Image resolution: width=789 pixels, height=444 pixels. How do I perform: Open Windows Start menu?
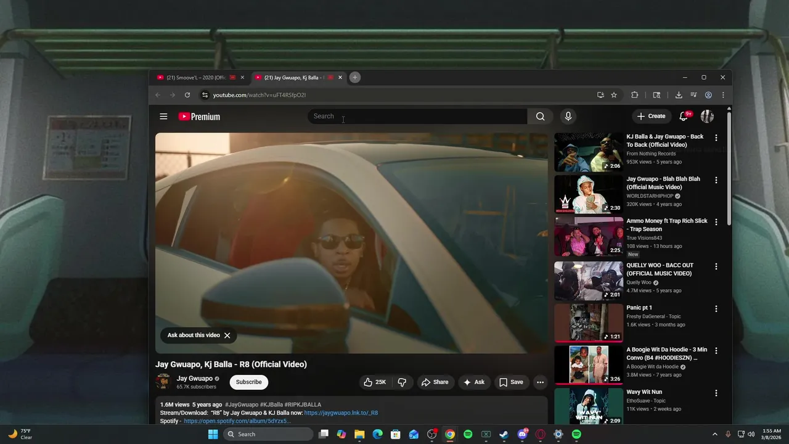point(213,434)
